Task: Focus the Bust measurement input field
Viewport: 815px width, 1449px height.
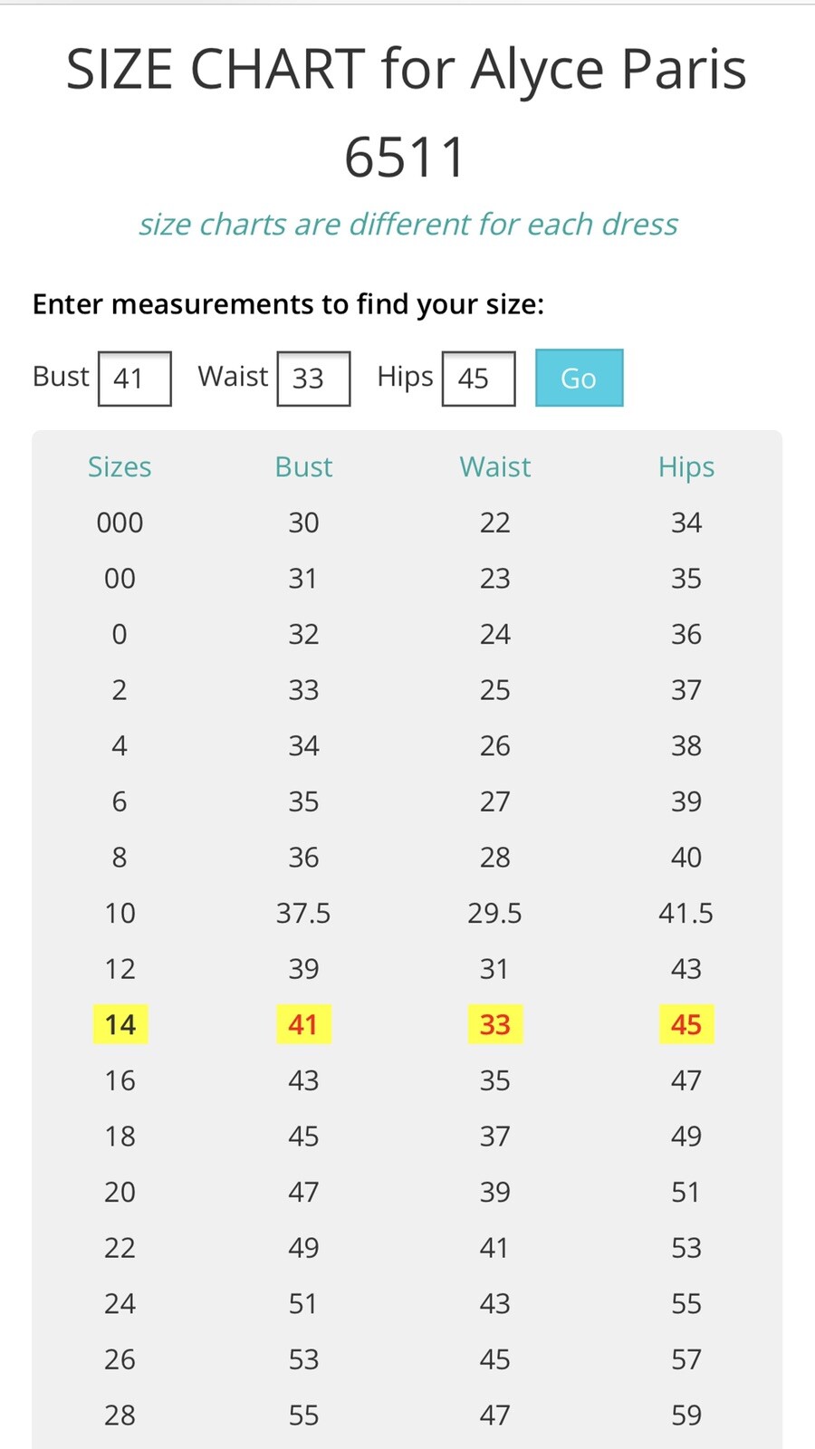Action: point(134,379)
